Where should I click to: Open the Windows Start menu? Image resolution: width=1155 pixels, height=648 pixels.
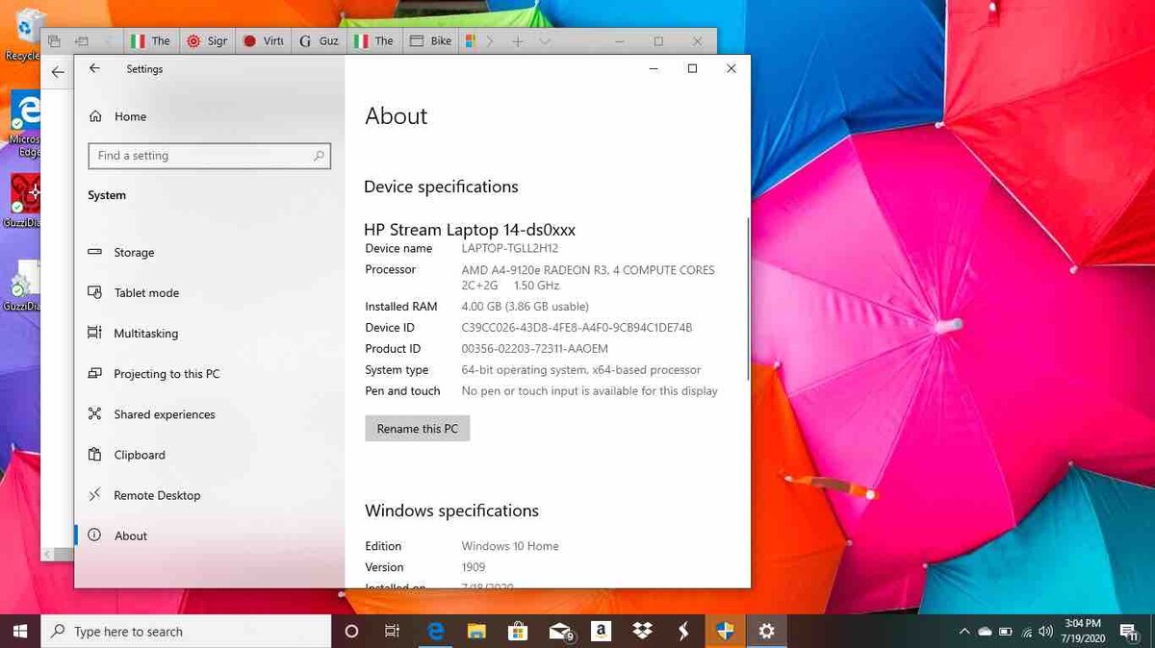[20, 632]
